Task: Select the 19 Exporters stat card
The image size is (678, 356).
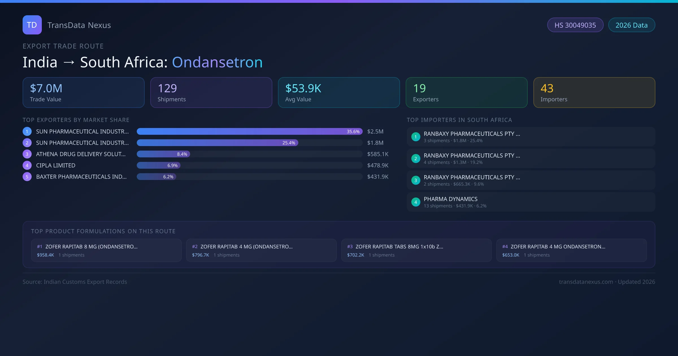Action: click(466, 93)
